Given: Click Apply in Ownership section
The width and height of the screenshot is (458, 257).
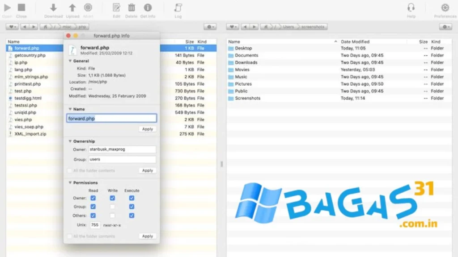Looking at the screenshot, I should [148, 170].
